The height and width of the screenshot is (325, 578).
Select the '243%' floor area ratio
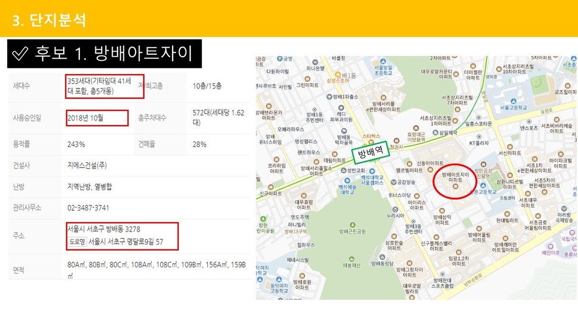76,144
